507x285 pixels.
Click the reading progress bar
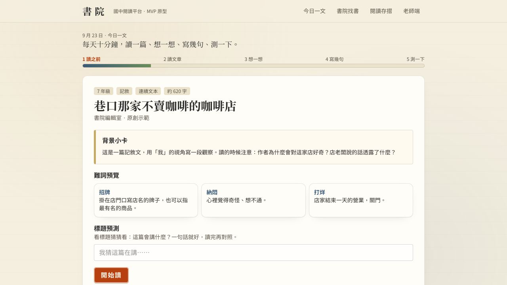[253, 66]
